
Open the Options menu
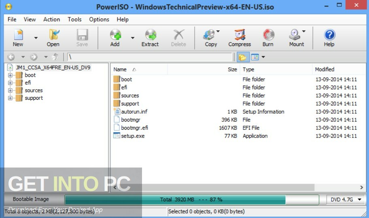point(99,19)
